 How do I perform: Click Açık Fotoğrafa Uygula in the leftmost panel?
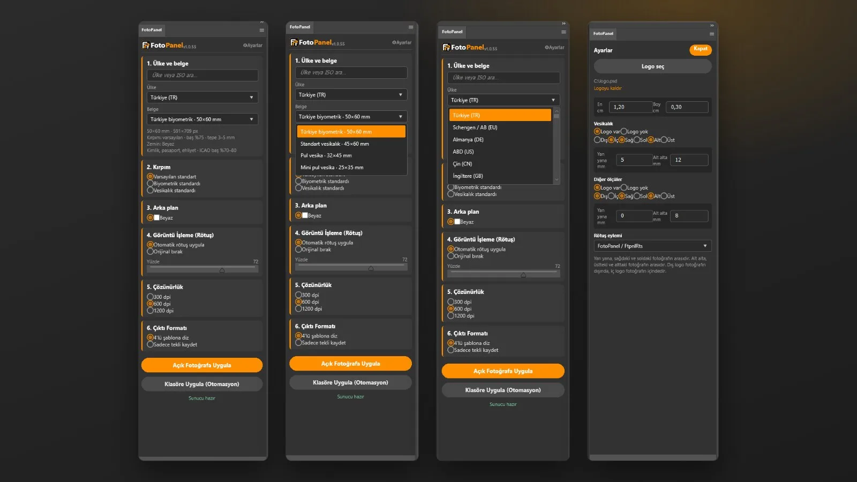tap(202, 365)
